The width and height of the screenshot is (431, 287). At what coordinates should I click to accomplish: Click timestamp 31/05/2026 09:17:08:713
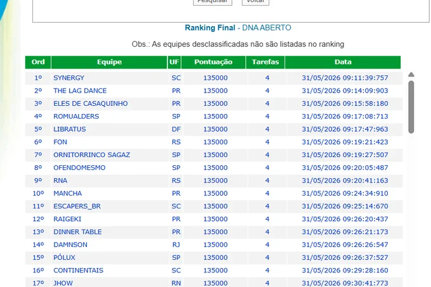coord(345,117)
